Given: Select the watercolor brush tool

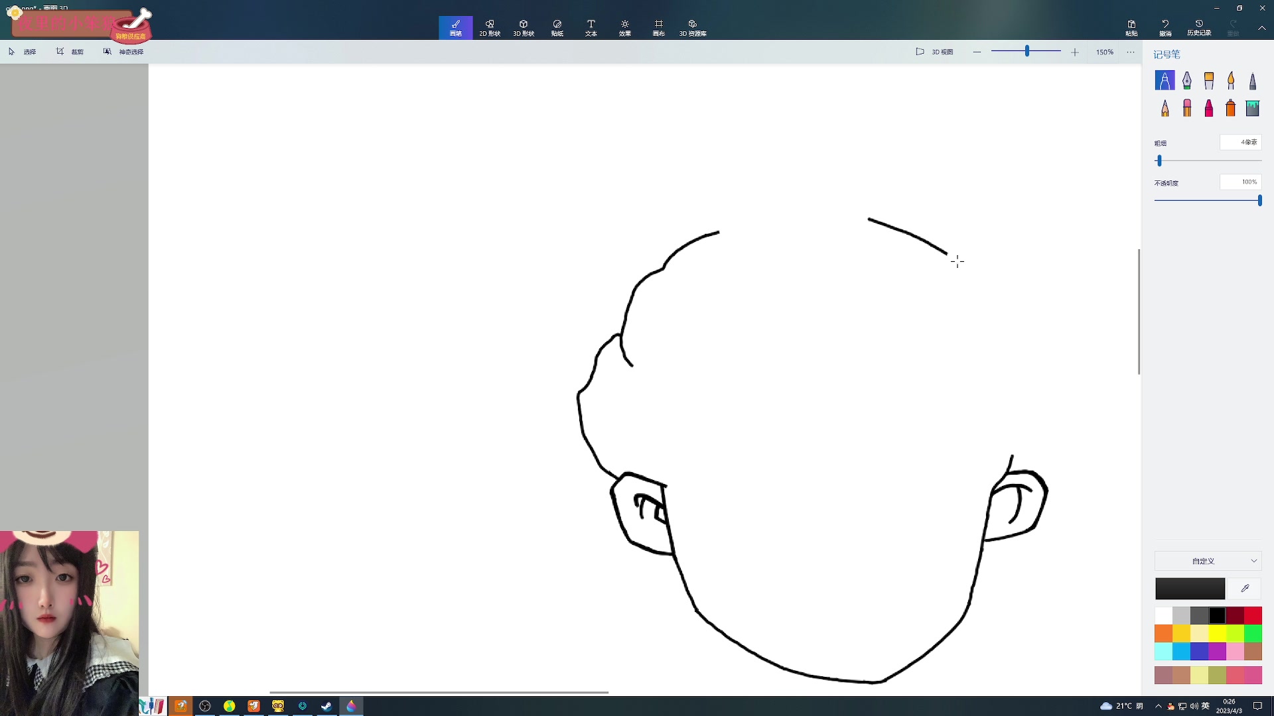Looking at the screenshot, I should click(x=1230, y=80).
